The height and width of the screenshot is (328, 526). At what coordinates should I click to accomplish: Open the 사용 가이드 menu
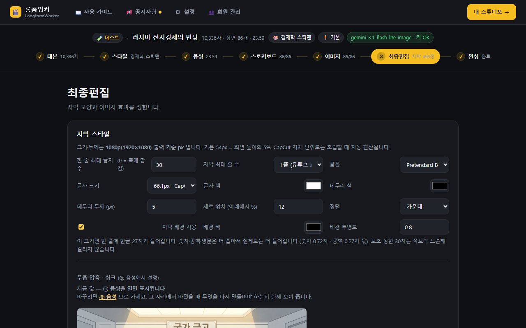click(x=94, y=12)
